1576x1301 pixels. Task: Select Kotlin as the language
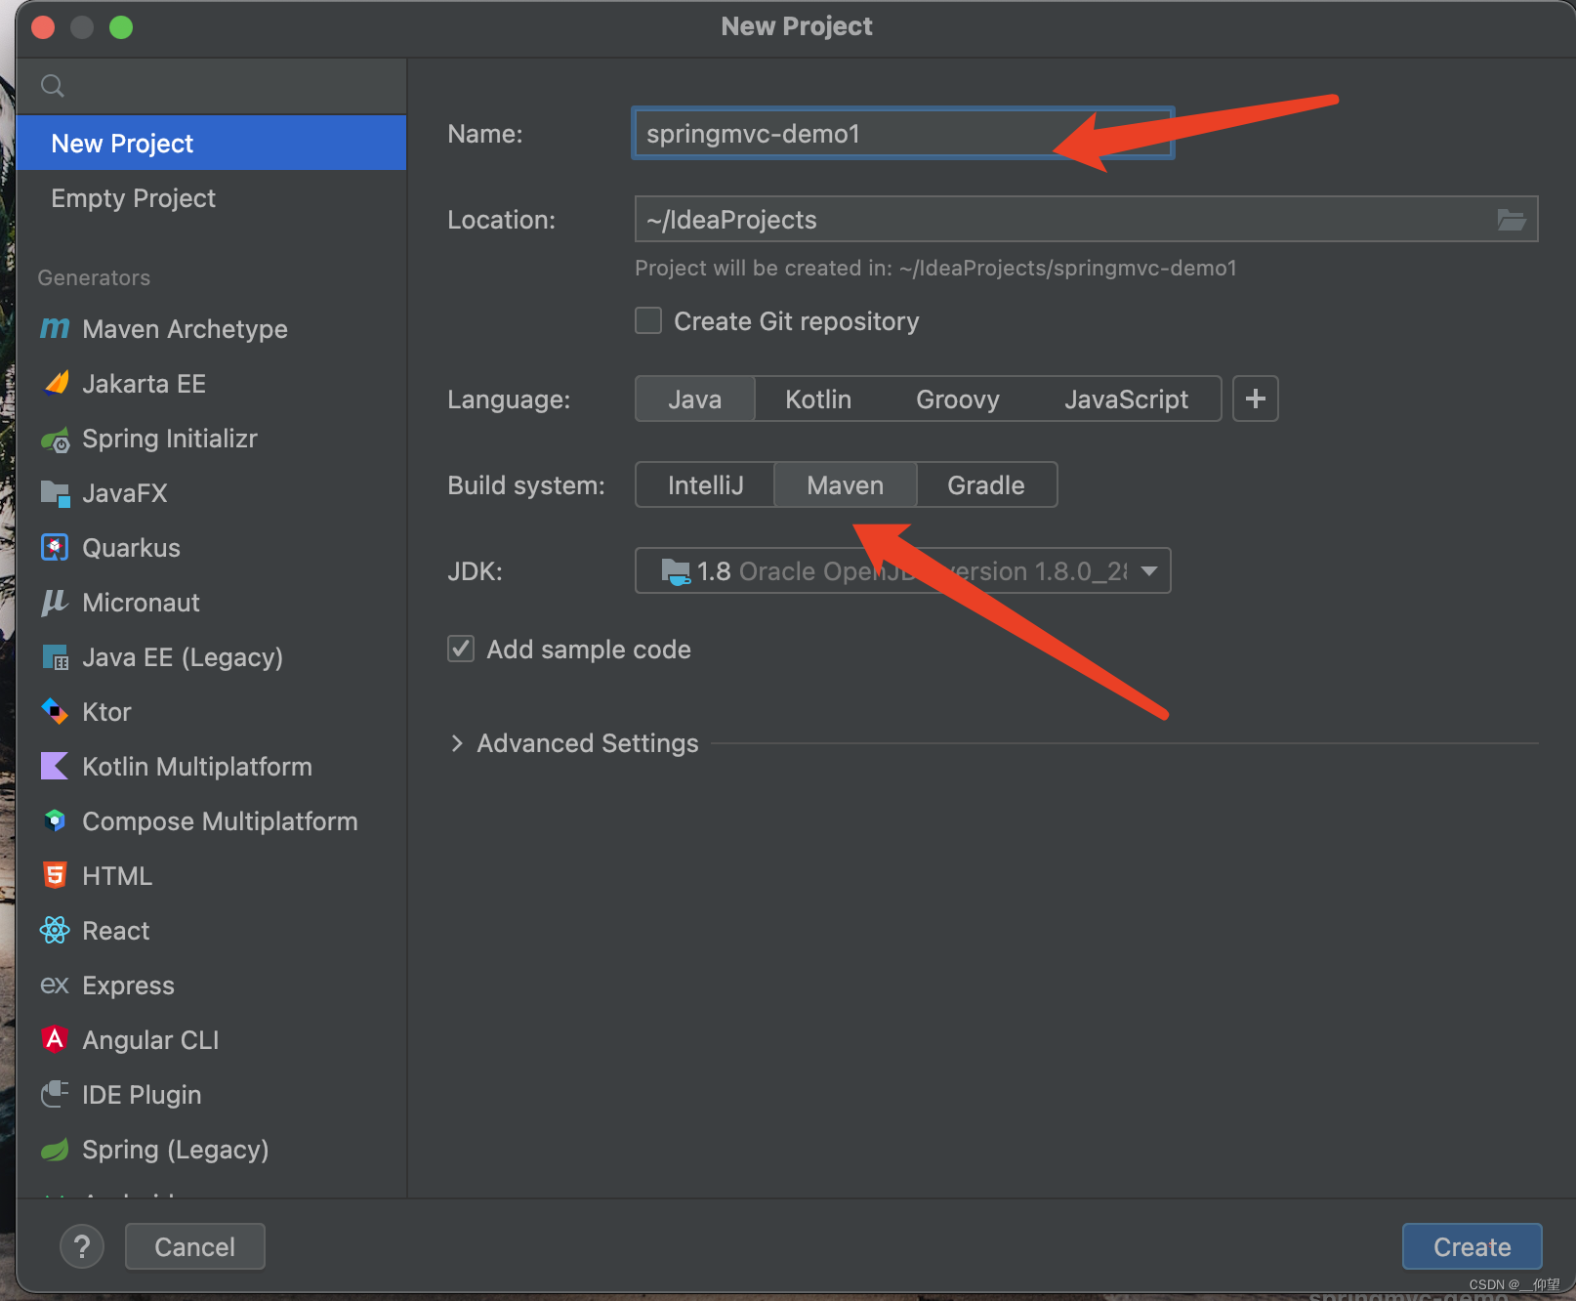pyautogui.click(x=818, y=399)
